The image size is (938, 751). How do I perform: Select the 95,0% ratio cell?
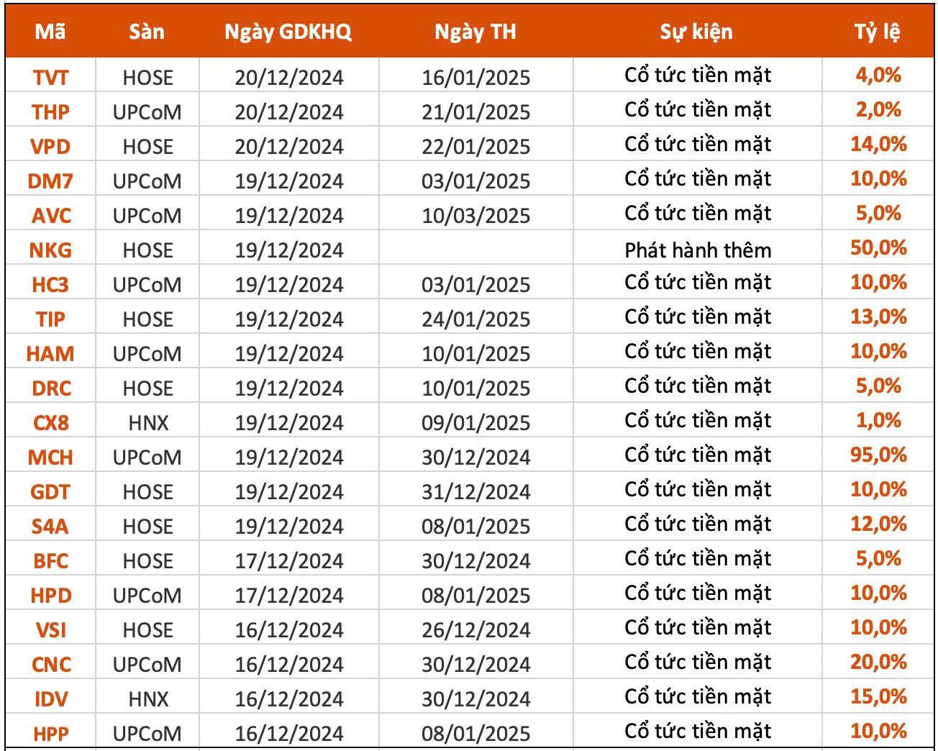(x=878, y=455)
